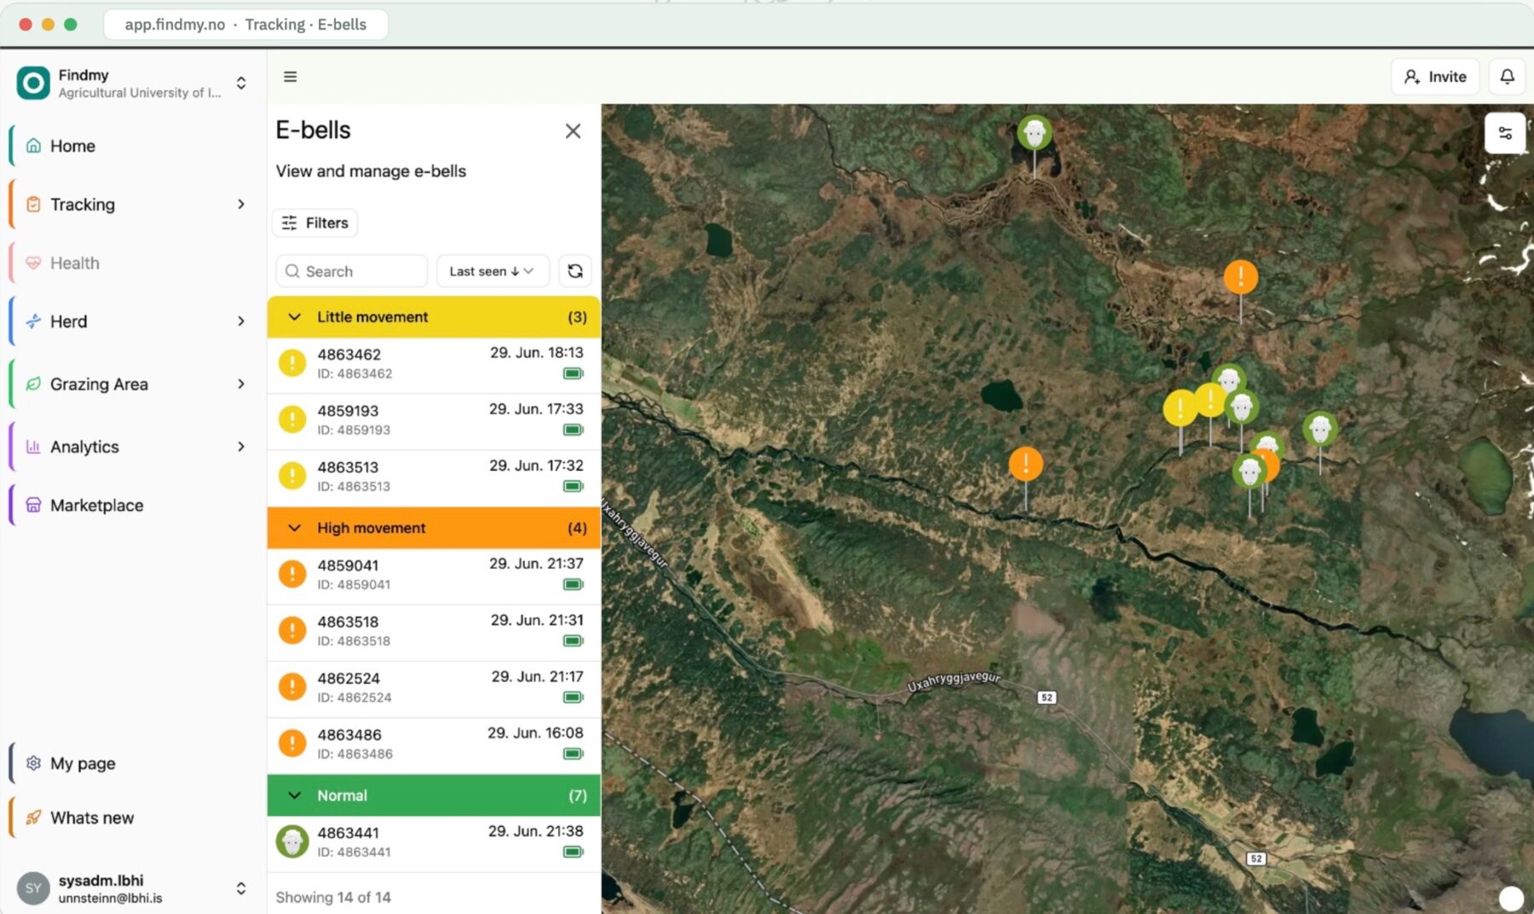Click the Health heart icon
The height and width of the screenshot is (914, 1534).
[33, 263]
